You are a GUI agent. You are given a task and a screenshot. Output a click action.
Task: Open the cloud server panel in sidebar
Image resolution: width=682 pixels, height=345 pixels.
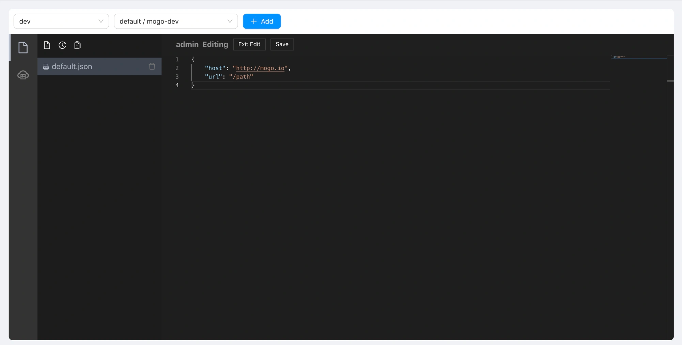tap(23, 75)
